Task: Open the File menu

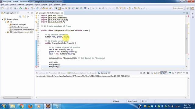Action: click(x=2, y=5)
